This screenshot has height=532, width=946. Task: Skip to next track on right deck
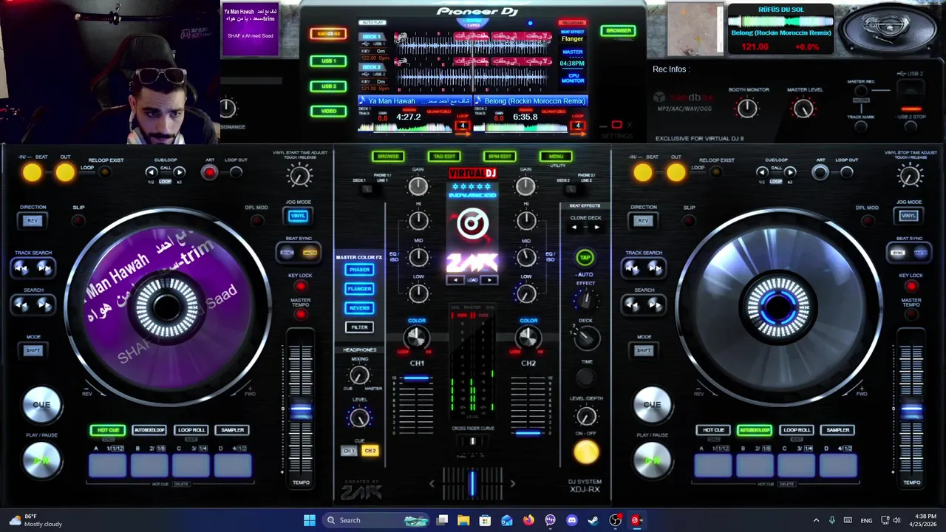pos(655,267)
